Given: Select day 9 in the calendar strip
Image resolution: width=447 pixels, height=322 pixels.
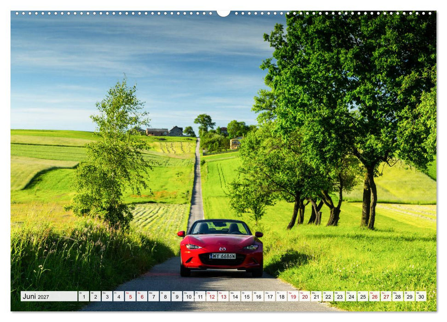Looking at the screenshot, I should coord(177,296).
